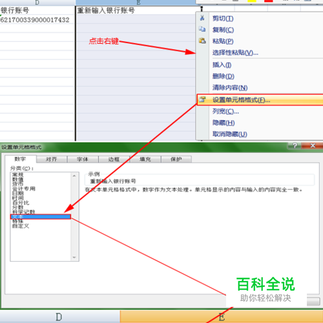Select 文本 in the category list
Screen dimensions: 323x323
41,217
